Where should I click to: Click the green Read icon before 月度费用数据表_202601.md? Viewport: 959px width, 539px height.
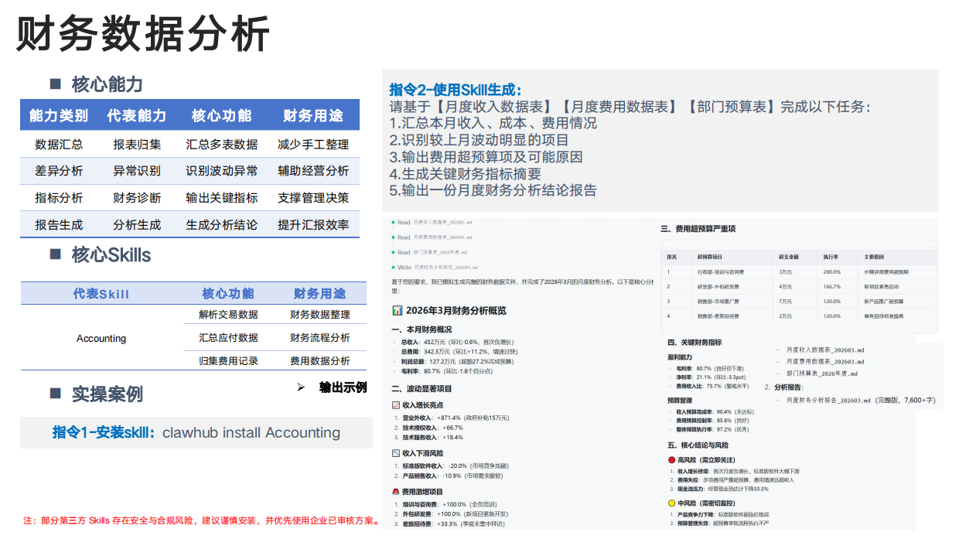(x=394, y=237)
